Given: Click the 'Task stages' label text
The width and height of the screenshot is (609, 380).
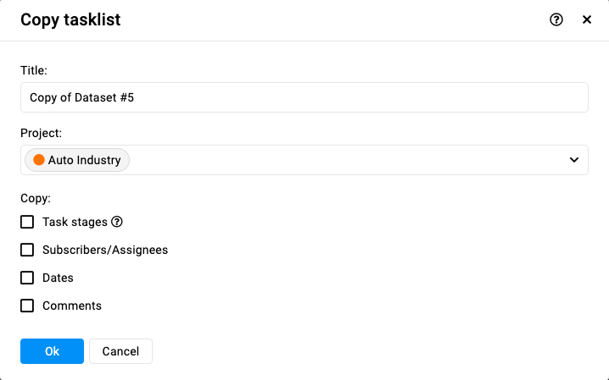Looking at the screenshot, I should [x=75, y=222].
